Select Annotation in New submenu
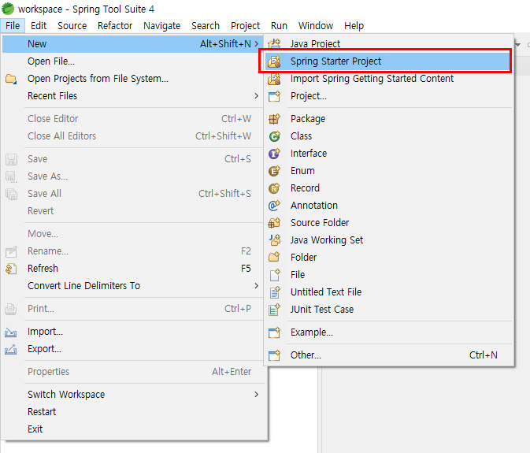The image size is (530, 453). (389, 205)
